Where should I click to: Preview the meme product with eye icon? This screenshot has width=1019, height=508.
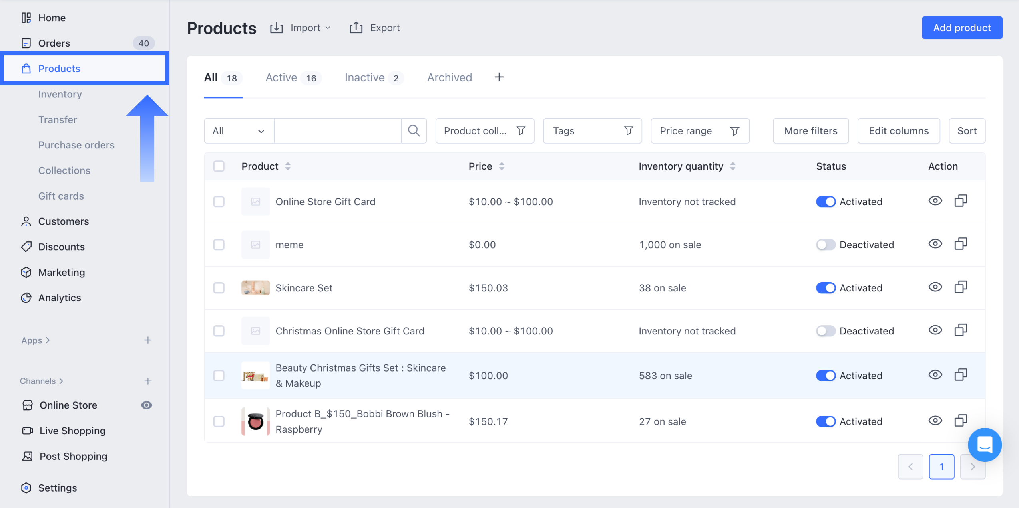935,244
